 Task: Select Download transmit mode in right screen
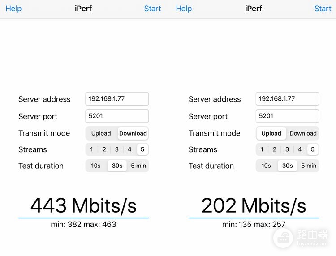coord(303,133)
